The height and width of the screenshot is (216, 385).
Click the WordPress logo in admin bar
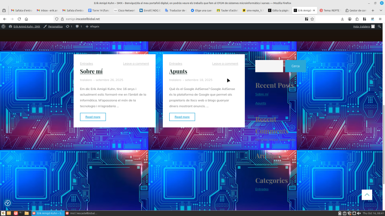coord(4,27)
